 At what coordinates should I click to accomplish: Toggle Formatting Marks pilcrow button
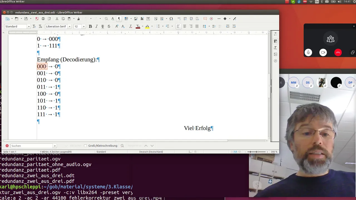tap(119, 19)
